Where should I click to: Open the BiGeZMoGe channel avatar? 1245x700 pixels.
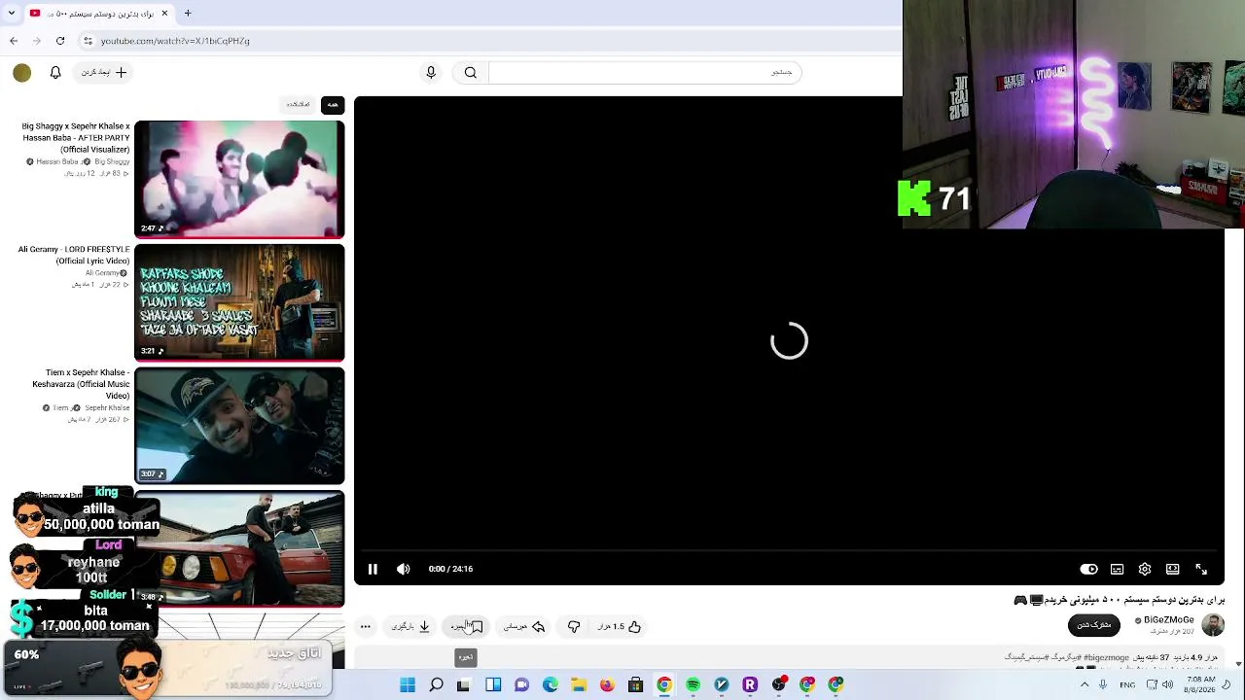[1213, 624]
